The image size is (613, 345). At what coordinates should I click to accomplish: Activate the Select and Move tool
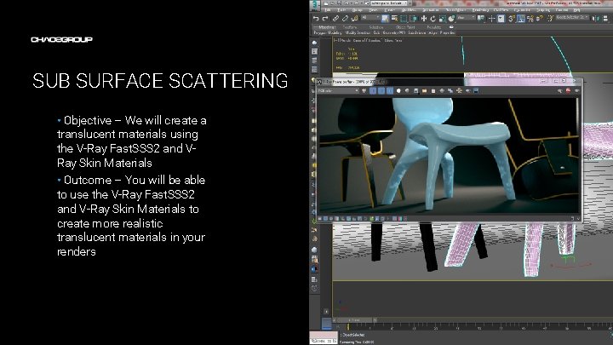point(424,19)
